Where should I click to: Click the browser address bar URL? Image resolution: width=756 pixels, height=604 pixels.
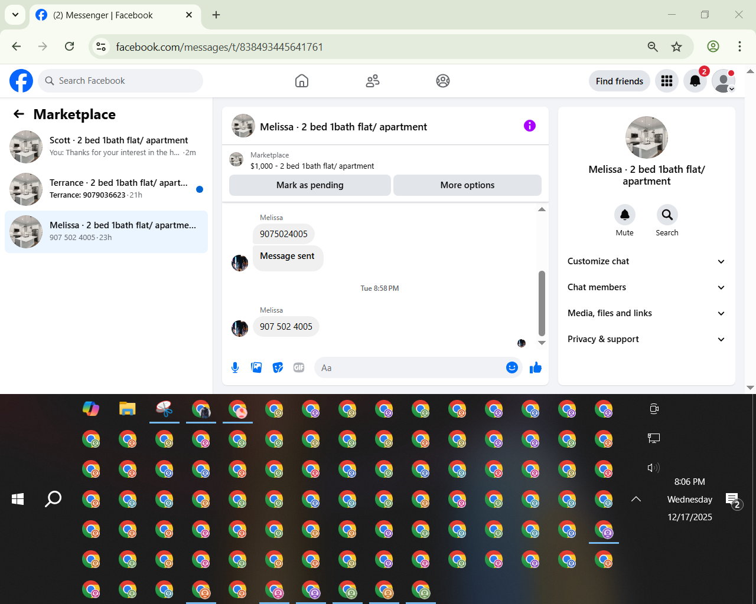click(x=219, y=47)
